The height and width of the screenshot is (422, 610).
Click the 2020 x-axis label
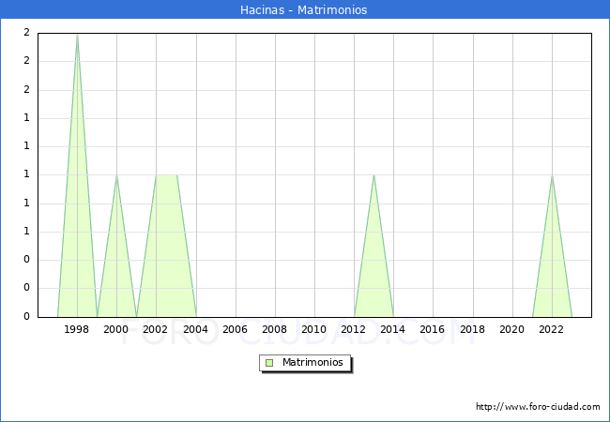click(512, 329)
